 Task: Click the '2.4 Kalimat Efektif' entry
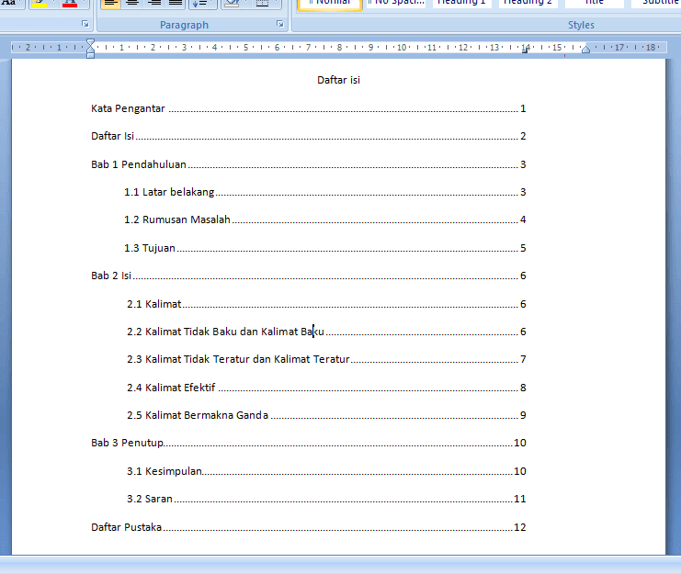[x=171, y=388]
